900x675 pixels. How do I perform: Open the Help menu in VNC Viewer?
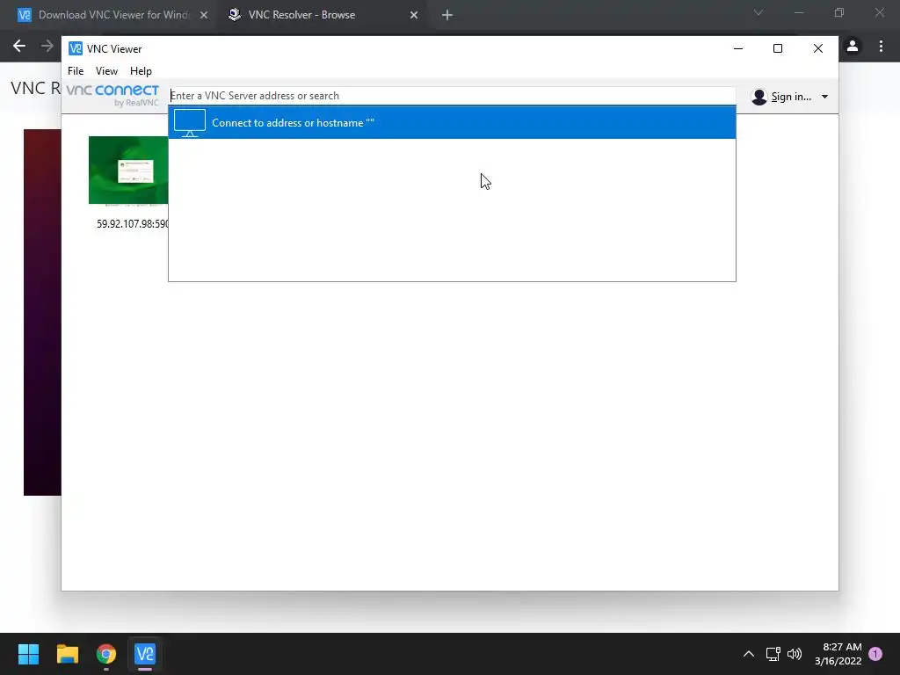[141, 70]
